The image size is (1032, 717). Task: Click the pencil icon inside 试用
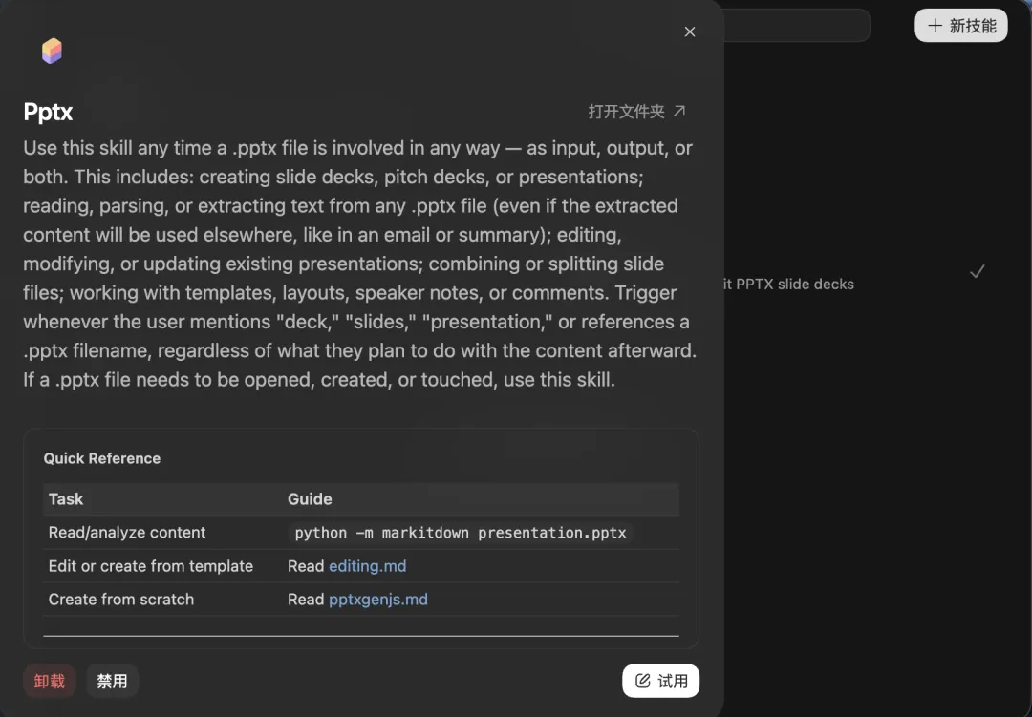643,681
